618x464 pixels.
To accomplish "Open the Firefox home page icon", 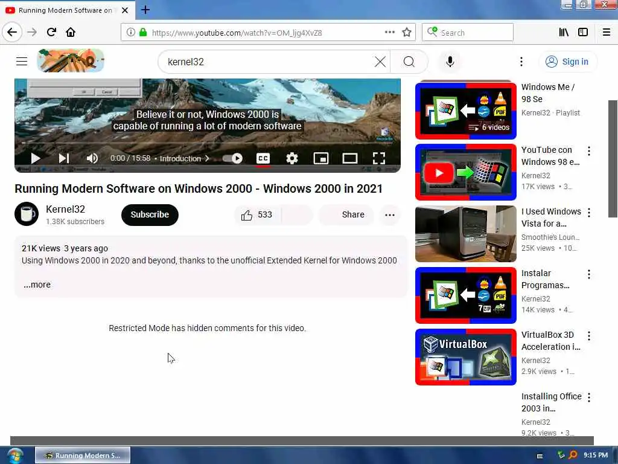I will pyautogui.click(x=71, y=32).
